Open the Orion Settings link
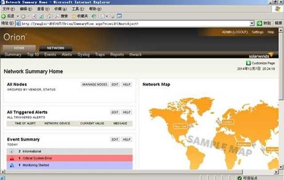 click(x=257, y=32)
